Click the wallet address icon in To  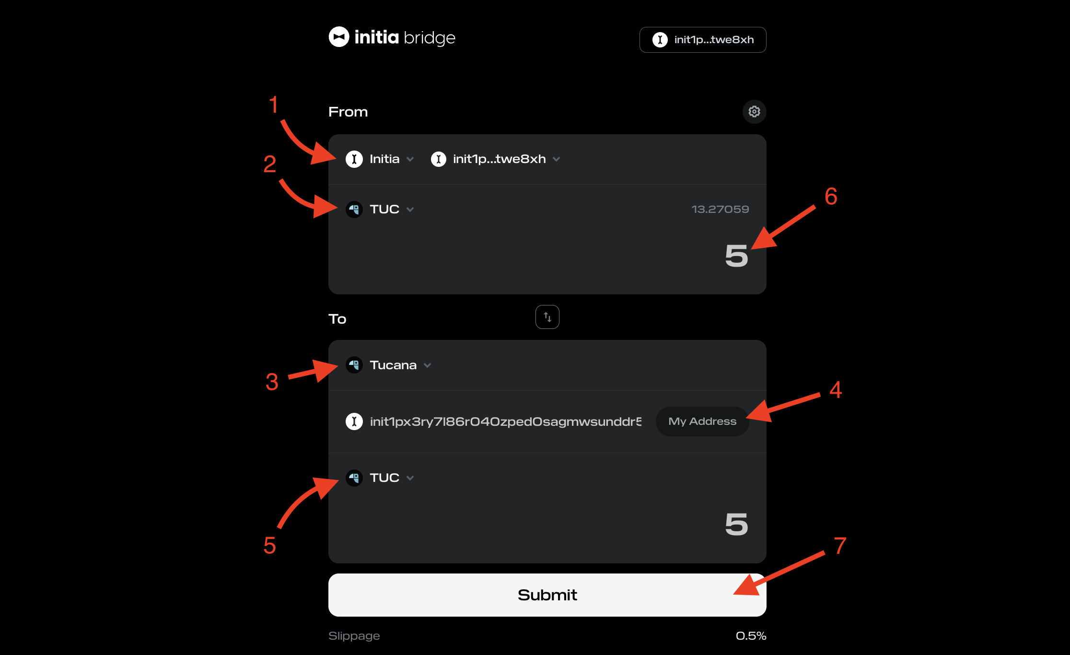point(354,421)
